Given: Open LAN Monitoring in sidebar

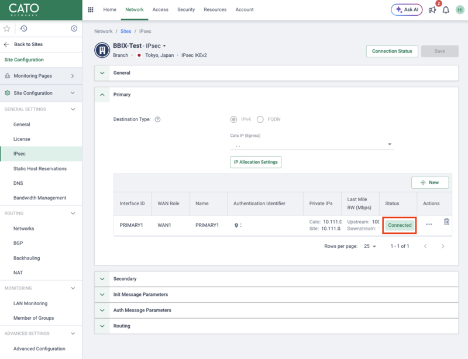Looking at the screenshot, I should (x=30, y=303).
